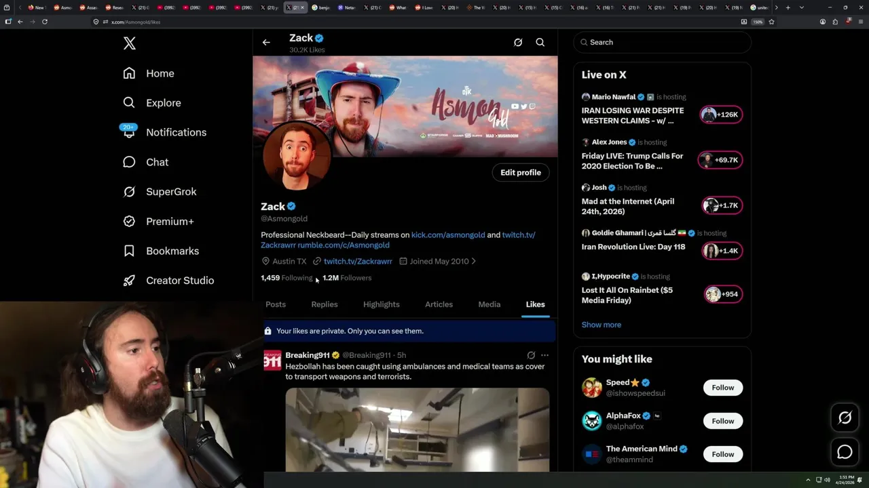Viewport: 869px width, 488px height.
Task: Click Grok icon in profile header
Action: click(518, 42)
